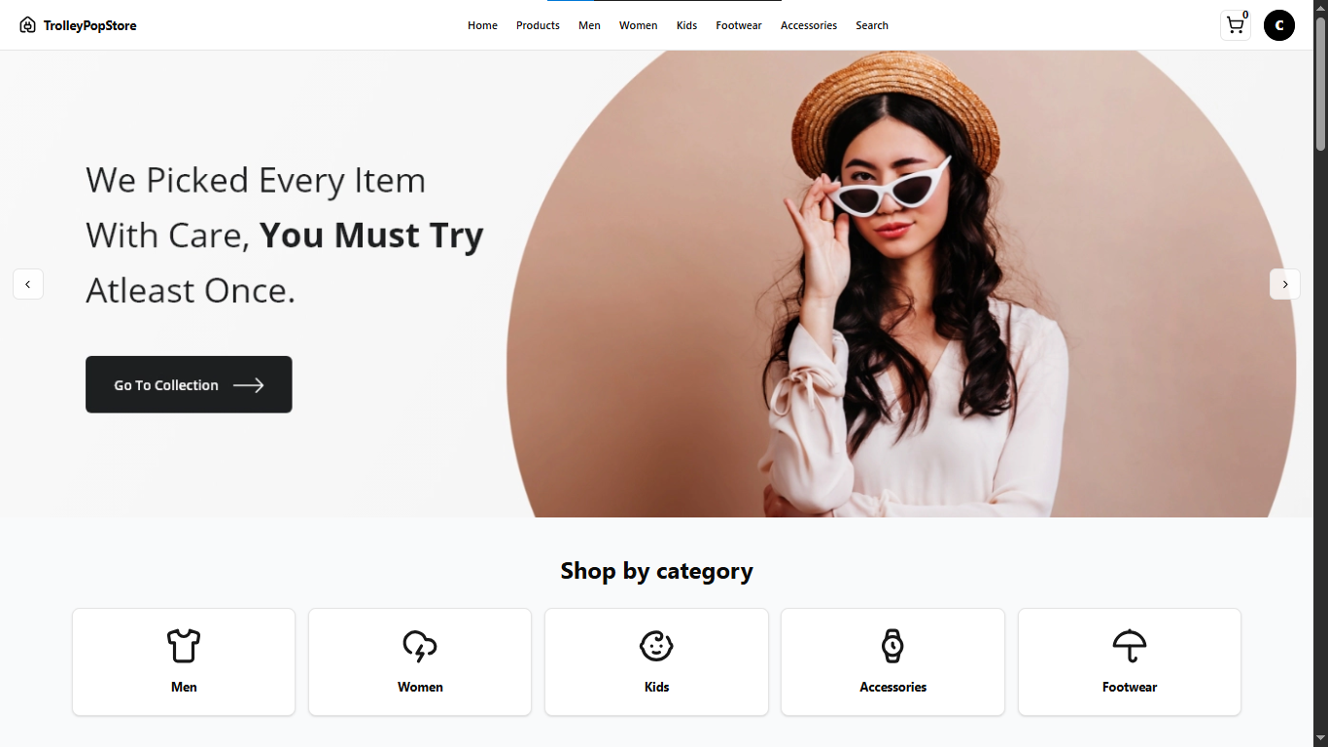1328x747 pixels.
Task: Go to Footwear in top navigation
Action: [x=739, y=25]
